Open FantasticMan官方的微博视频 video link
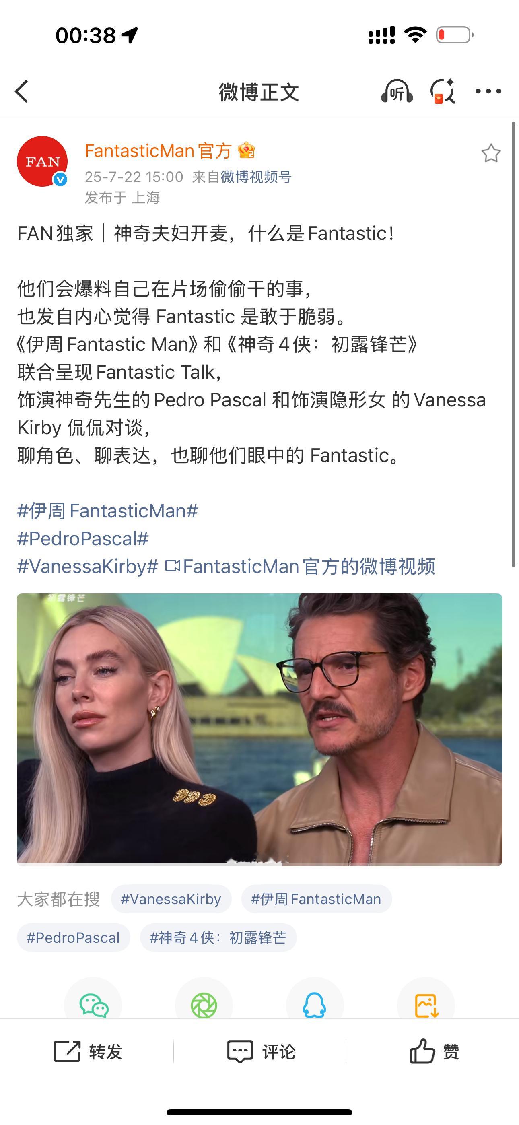 [x=301, y=567]
